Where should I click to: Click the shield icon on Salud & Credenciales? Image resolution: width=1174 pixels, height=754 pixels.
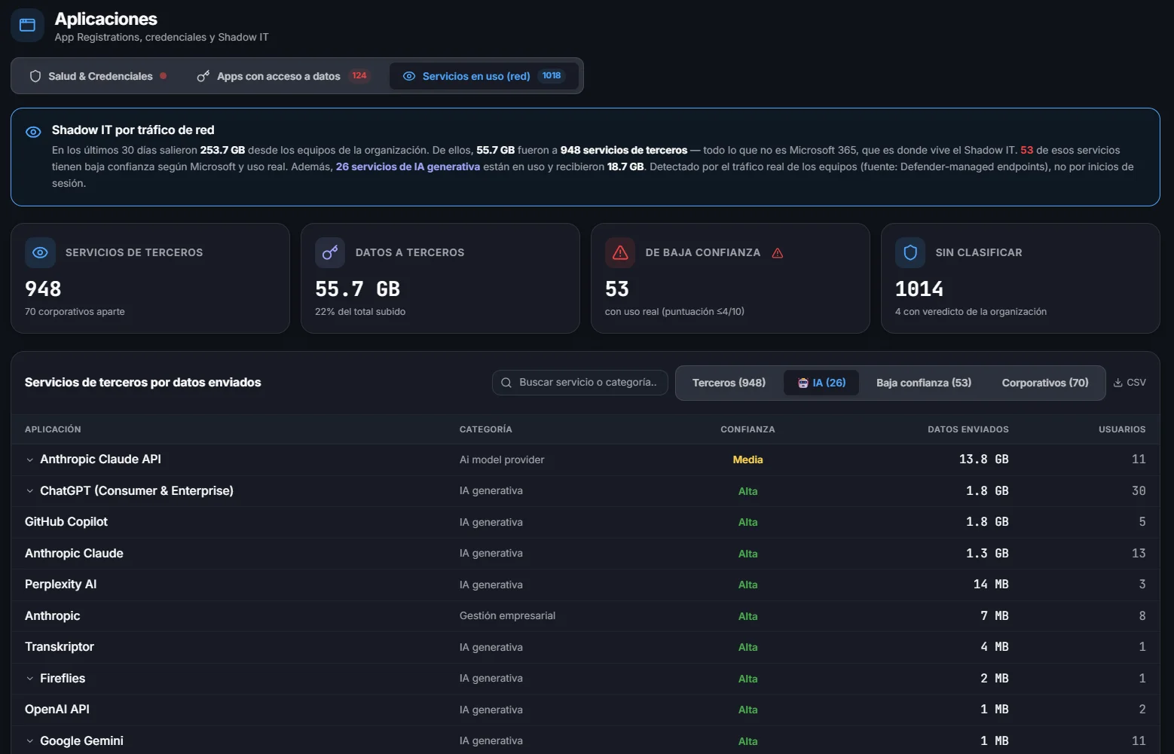tap(35, 76)
